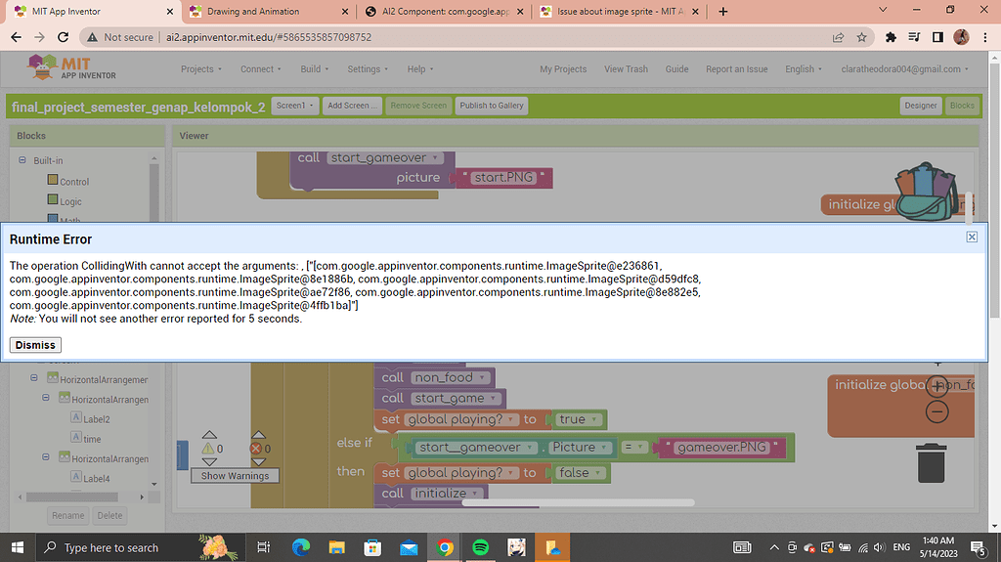Click the horizontal scrollbar in viewer
This screenshot has width=1001, height=562.
pyautogui.click(x=578, y=502)
